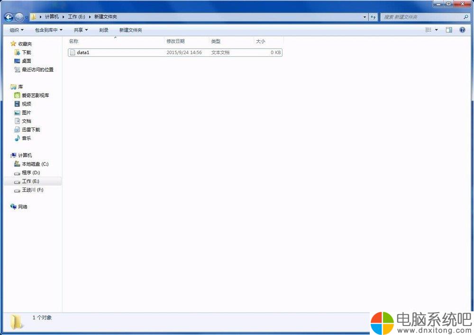Click the 刻录 toolbar button
The image size is (474, 335).
(x=104, y=30)
